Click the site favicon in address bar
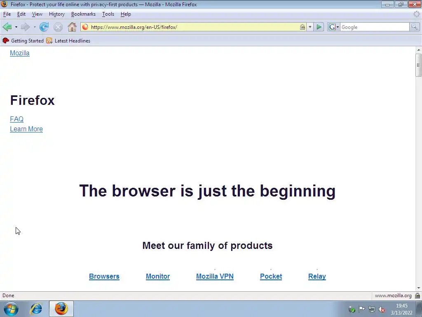 point(85,27)
